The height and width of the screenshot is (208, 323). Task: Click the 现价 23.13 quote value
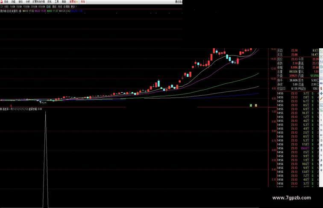click(294, 59)
